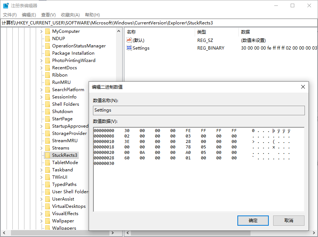Click the UserAssist key folder icon
The height and width of the screenshot is (237, 318).
(x=49, y=199)
